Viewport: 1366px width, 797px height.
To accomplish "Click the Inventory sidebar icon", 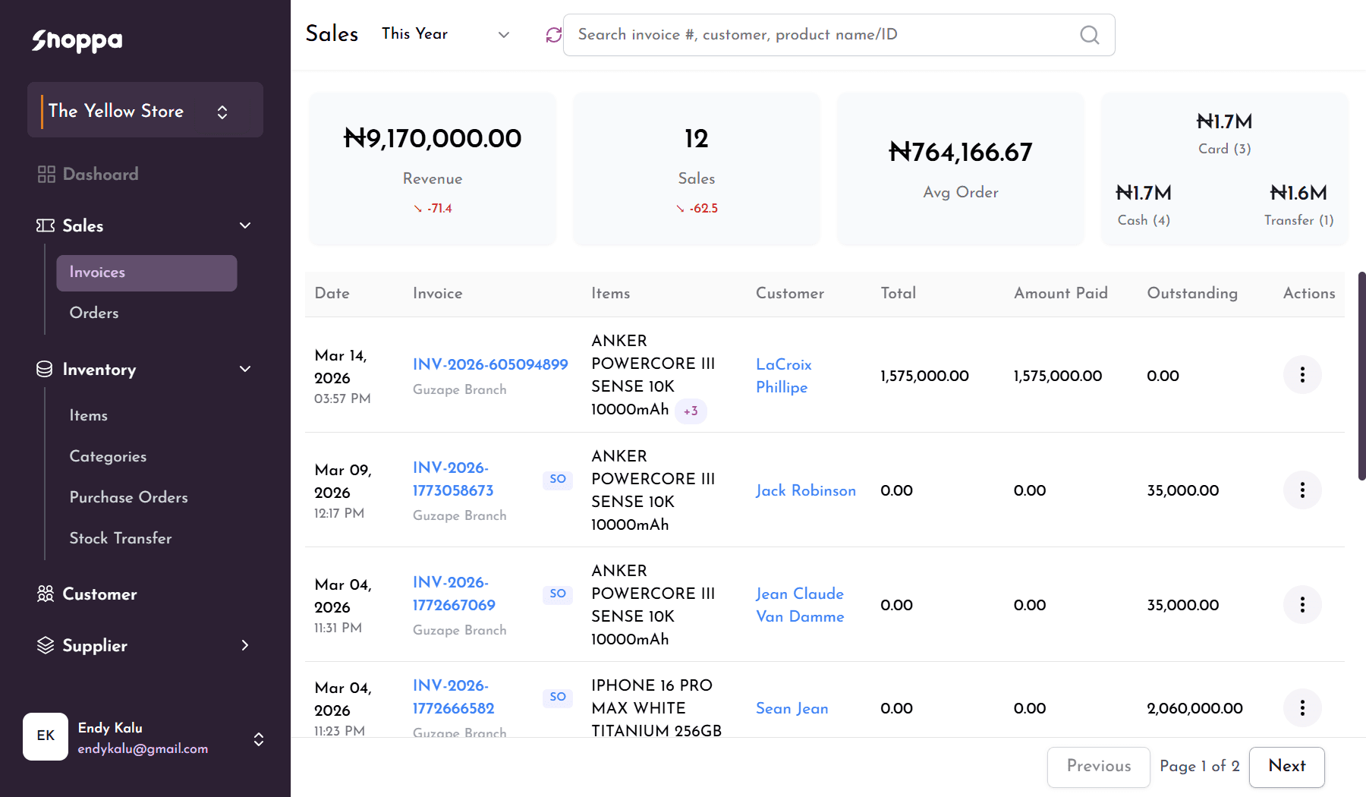I will pyautogui.click(x=44, y=370).
